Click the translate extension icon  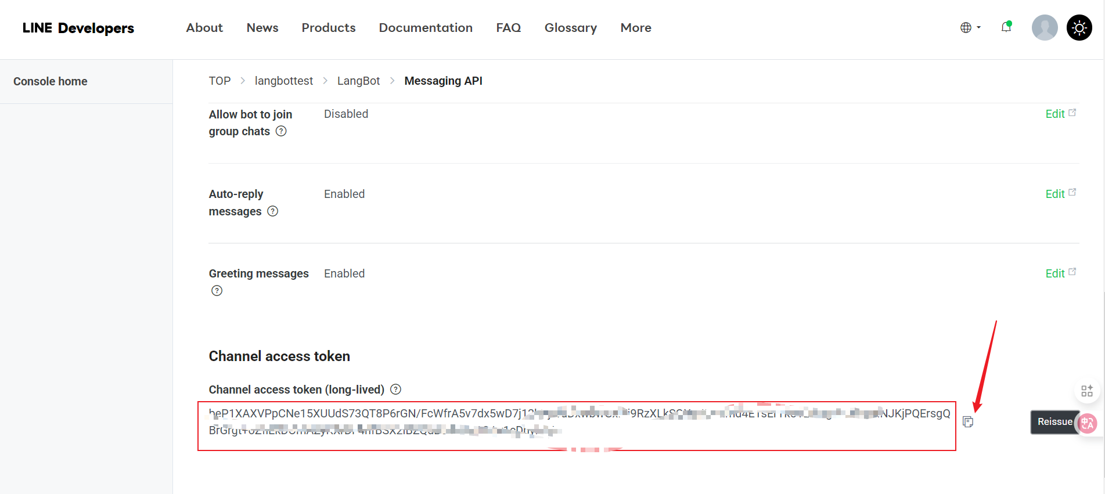[1088, 423]
